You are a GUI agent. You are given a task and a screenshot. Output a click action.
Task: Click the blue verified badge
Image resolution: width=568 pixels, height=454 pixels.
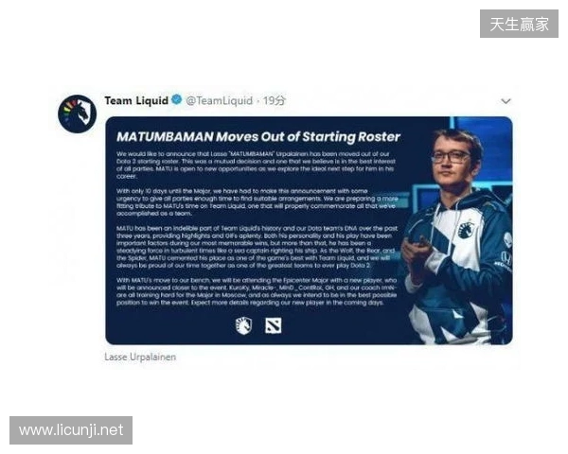(177, 99)
